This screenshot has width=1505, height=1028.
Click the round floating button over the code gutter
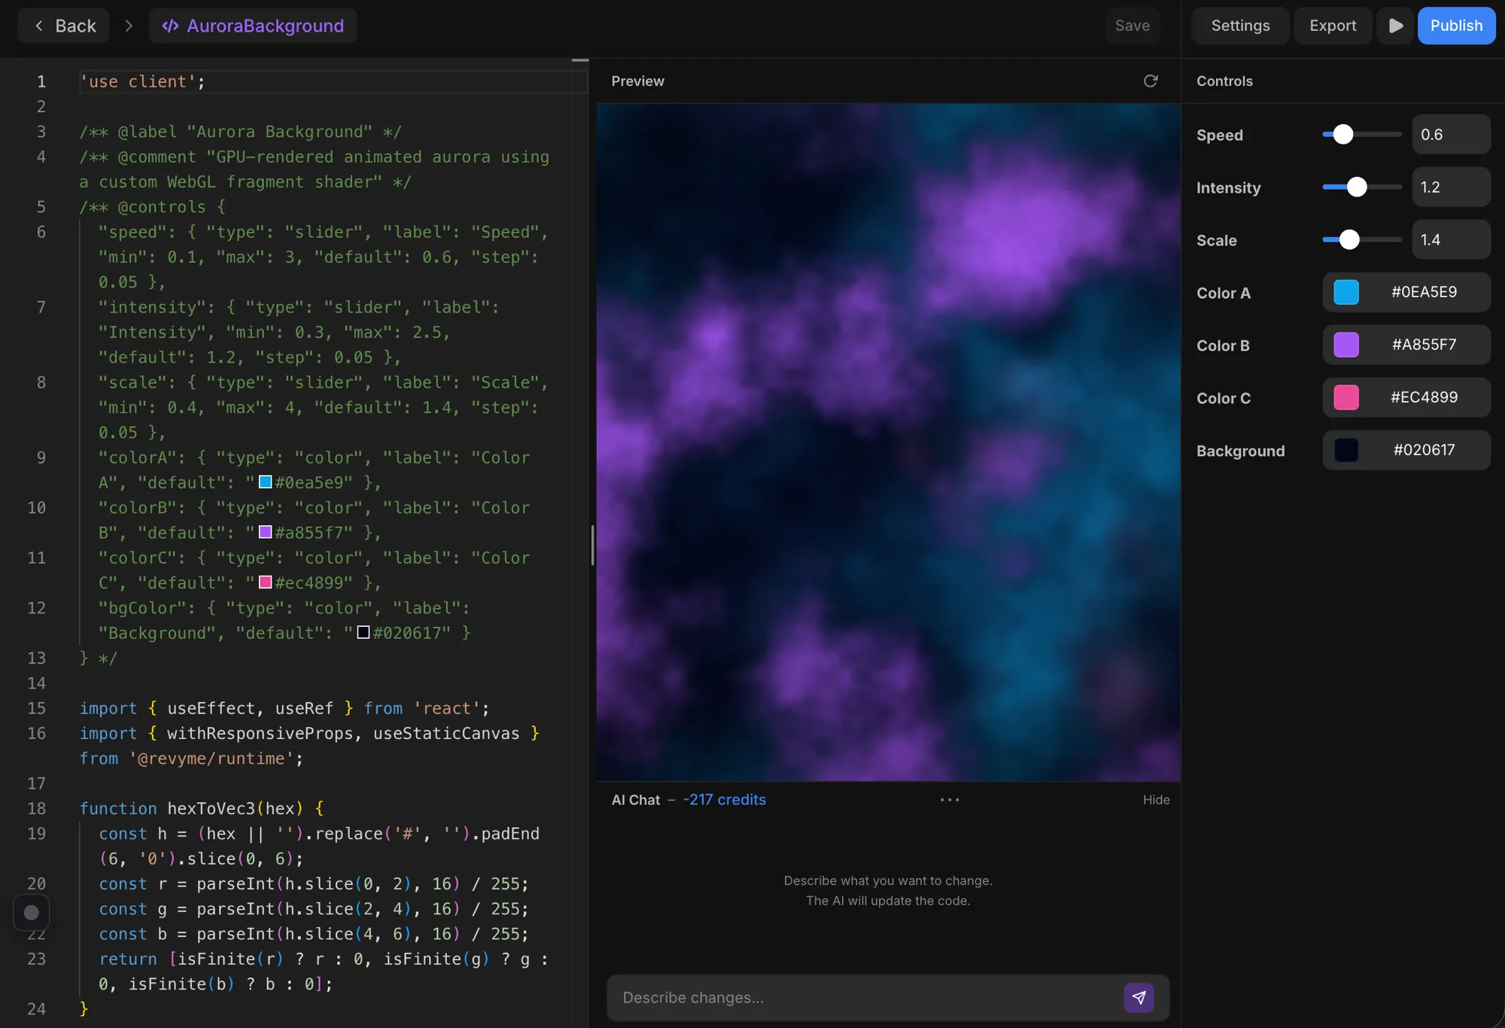tap(32, 913)
